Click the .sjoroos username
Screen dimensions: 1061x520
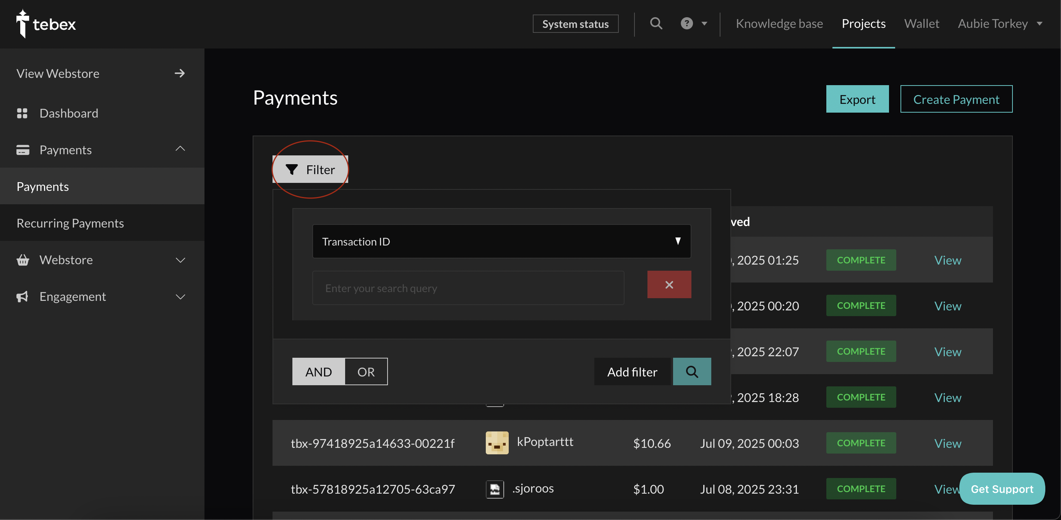point(533,488)
